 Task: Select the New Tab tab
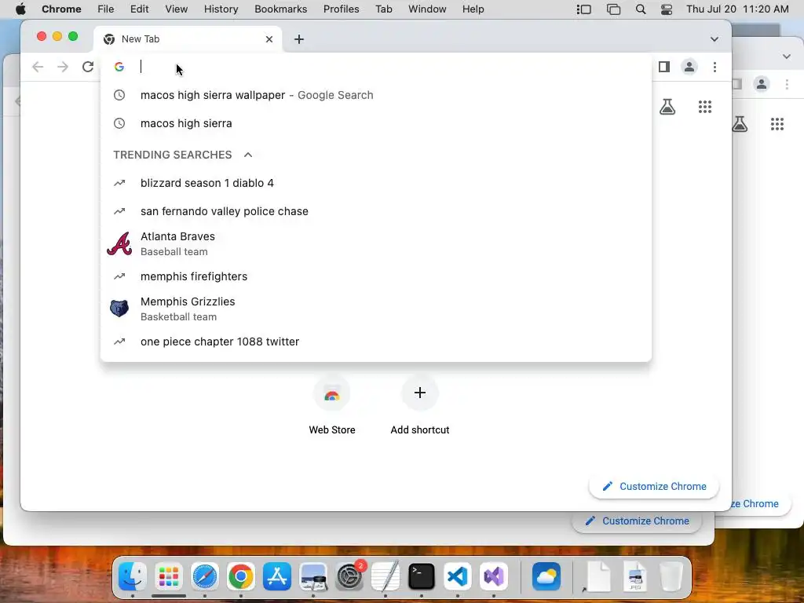188,39
